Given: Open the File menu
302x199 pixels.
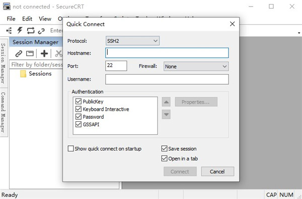Looking at the screenshot, I should tap(11, 19).
